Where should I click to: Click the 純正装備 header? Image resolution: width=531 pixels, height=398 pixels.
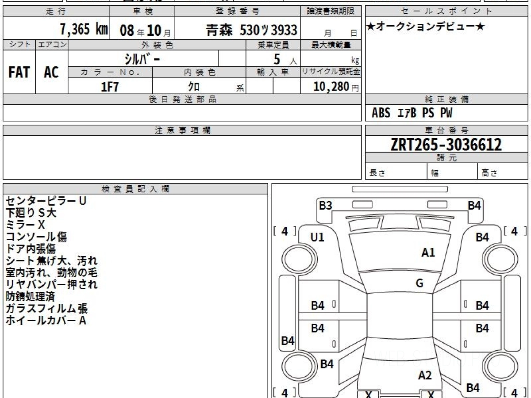446,99
